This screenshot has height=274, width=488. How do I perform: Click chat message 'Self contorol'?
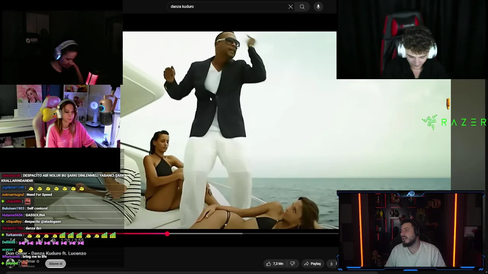(x=37, y=208)
